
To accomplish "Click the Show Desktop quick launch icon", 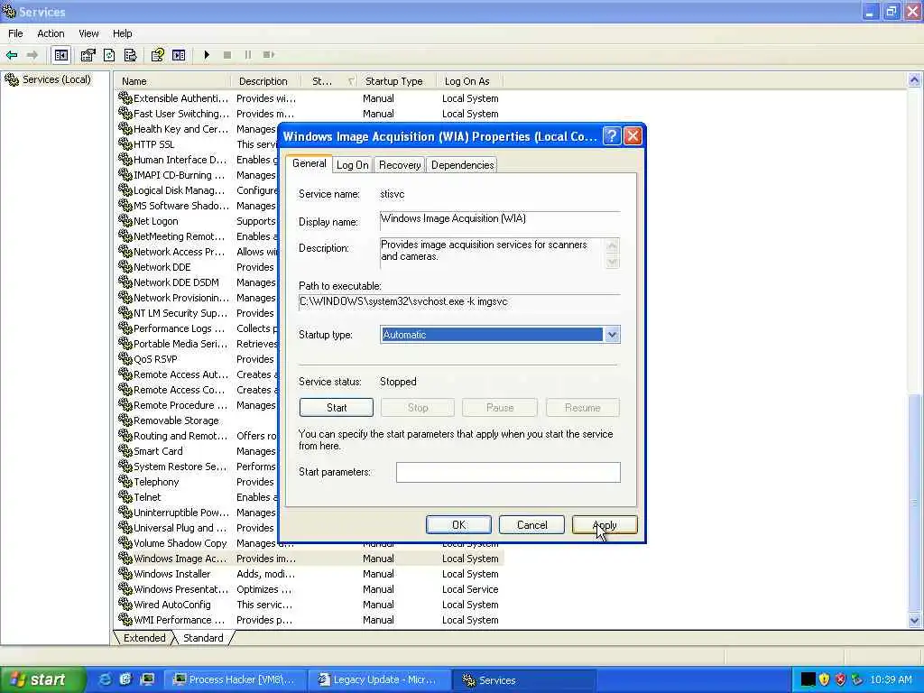I will [x=148, y=679].
